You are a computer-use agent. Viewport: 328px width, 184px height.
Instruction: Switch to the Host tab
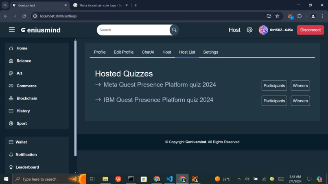[167, 52]
